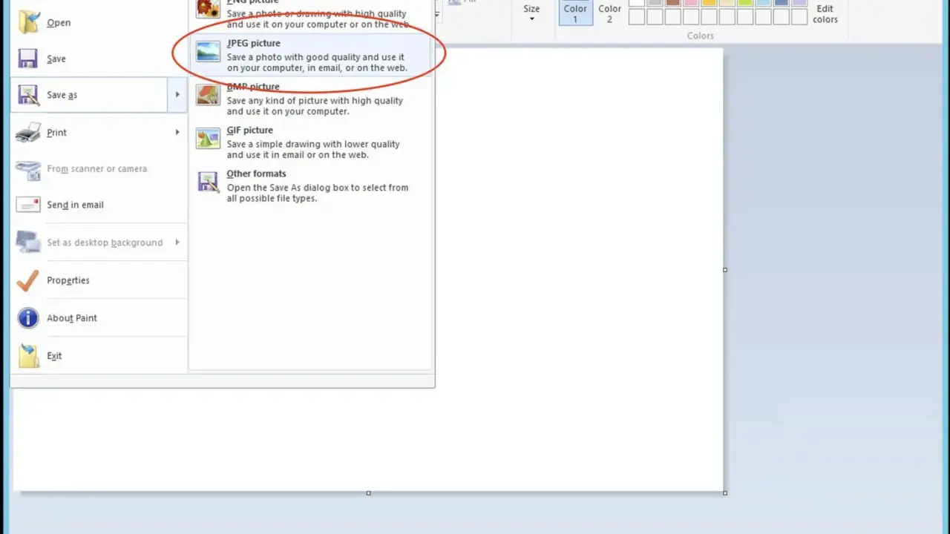Click the About Paint info icon

pyautogui.click(x=28, y=318)
